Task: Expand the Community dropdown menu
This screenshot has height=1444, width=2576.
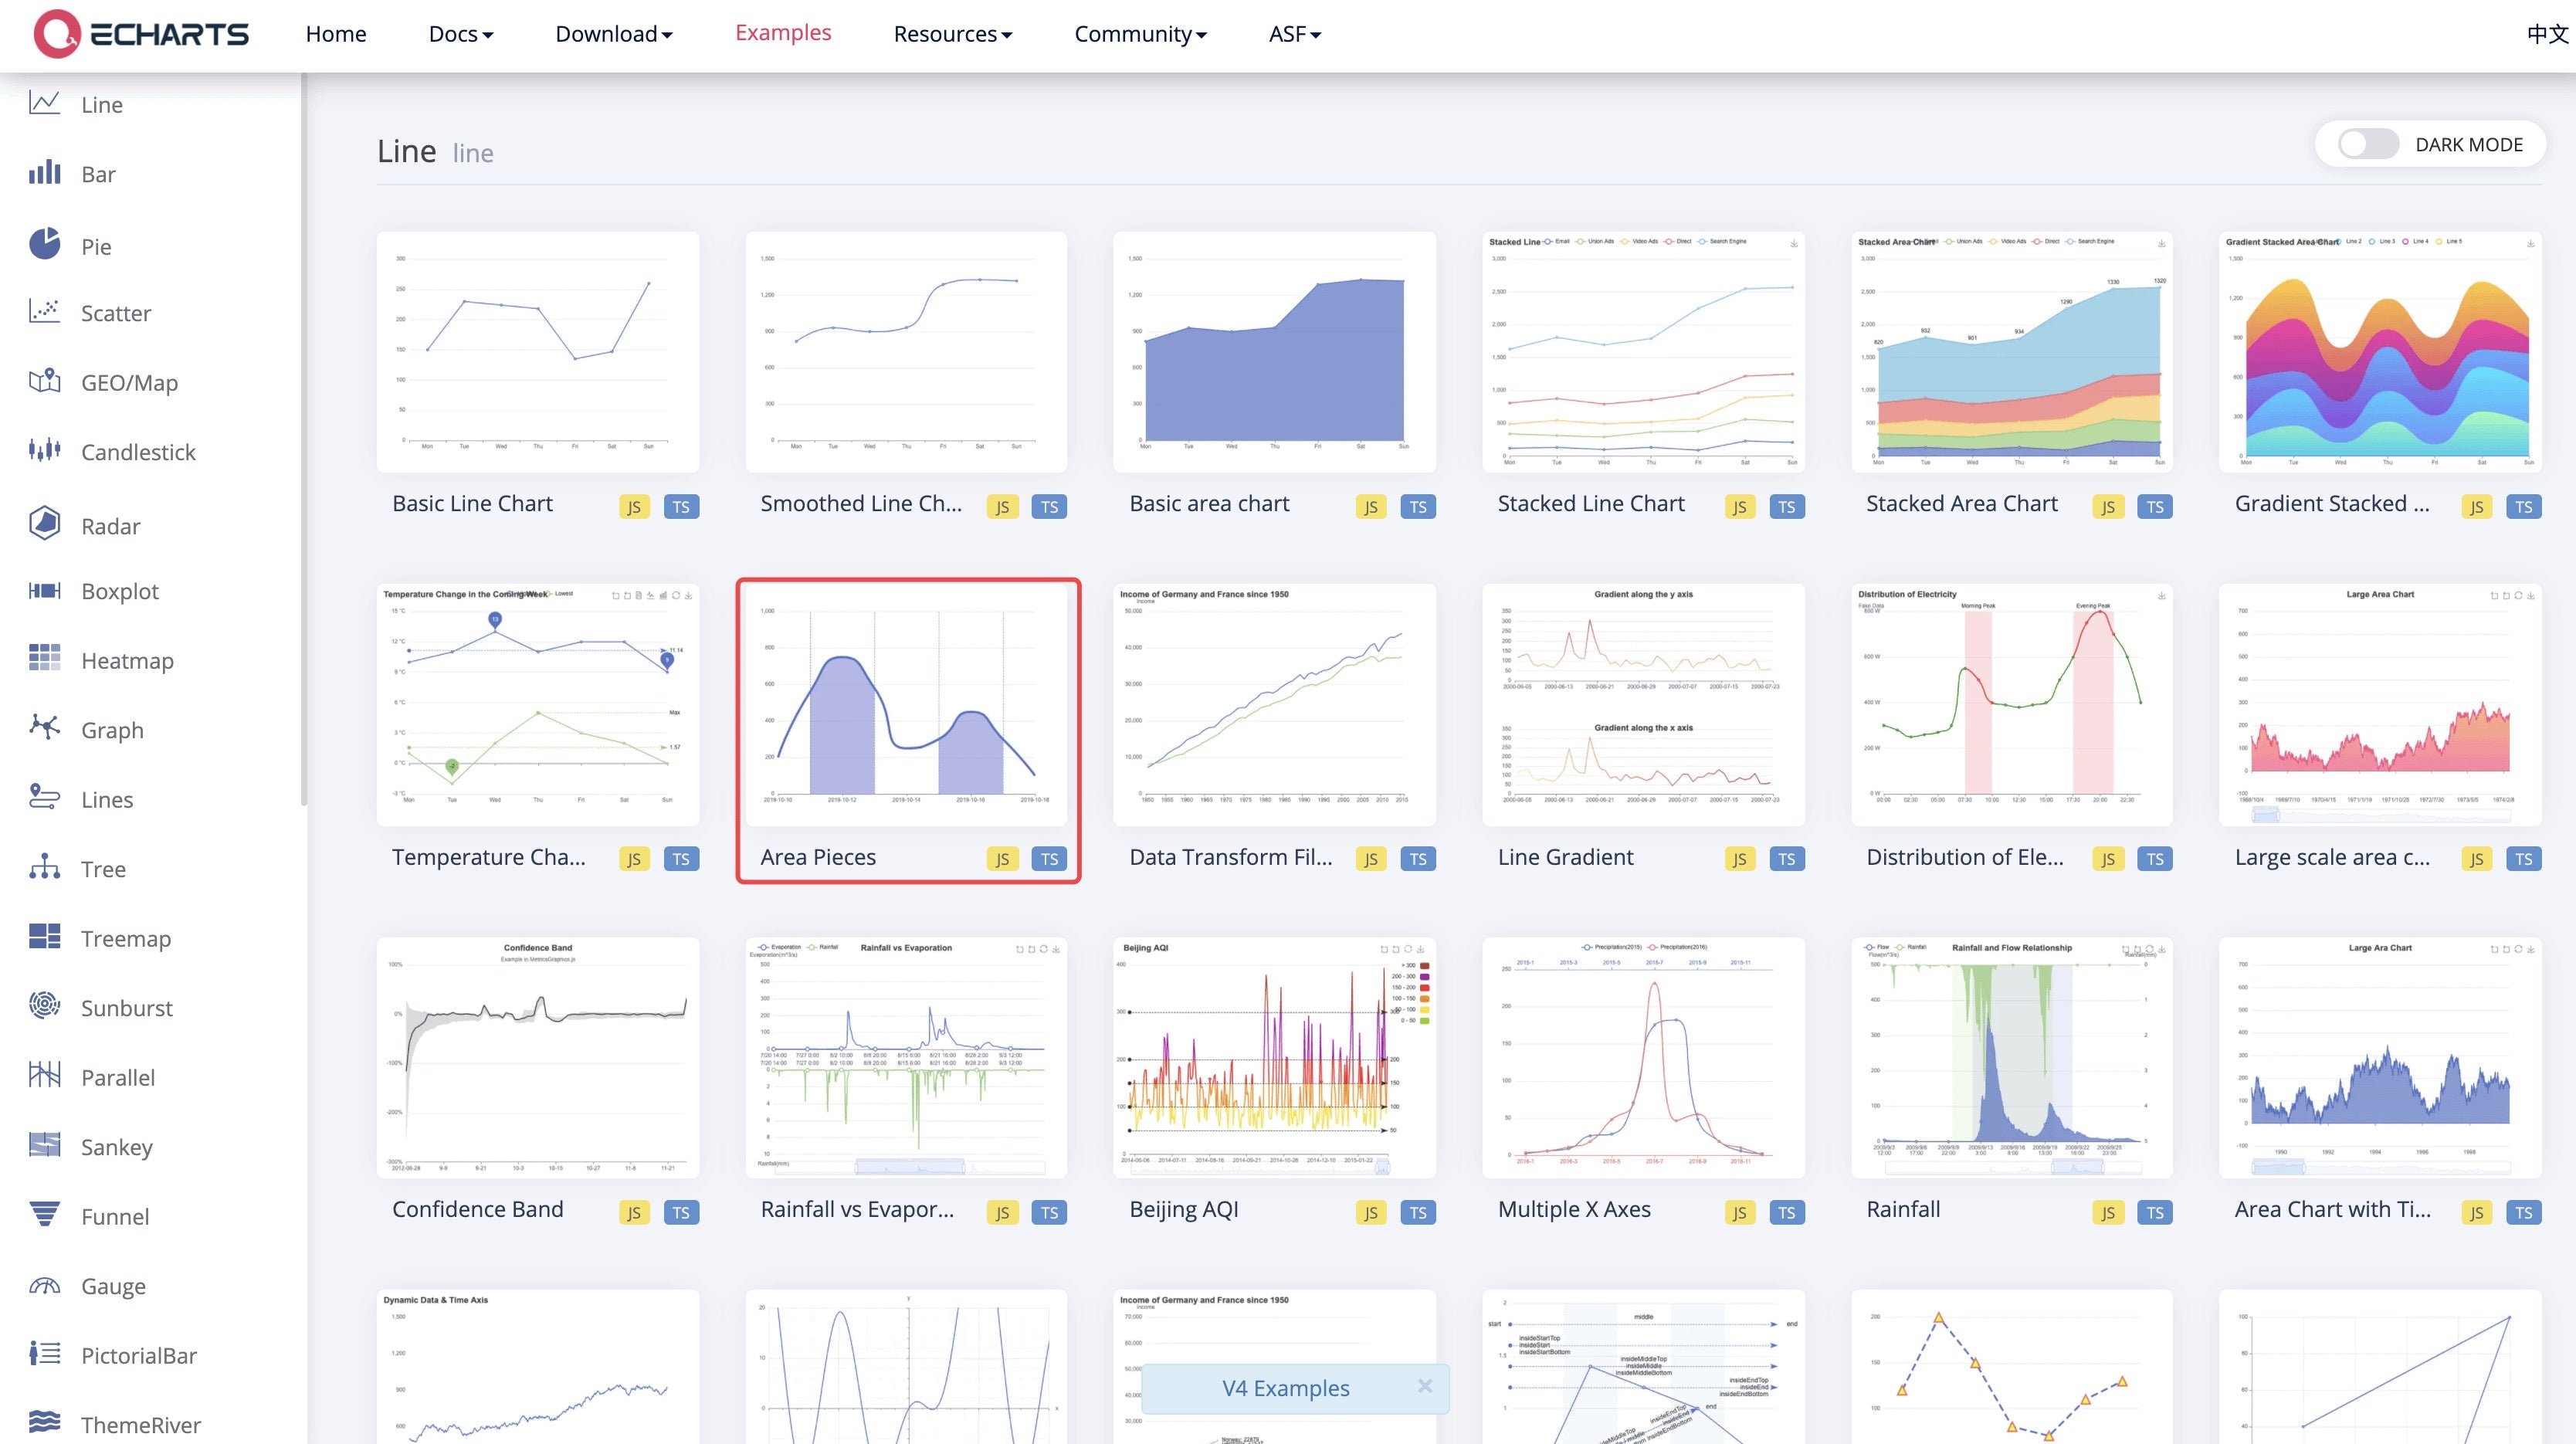Action: click(x=1140, y=34)
